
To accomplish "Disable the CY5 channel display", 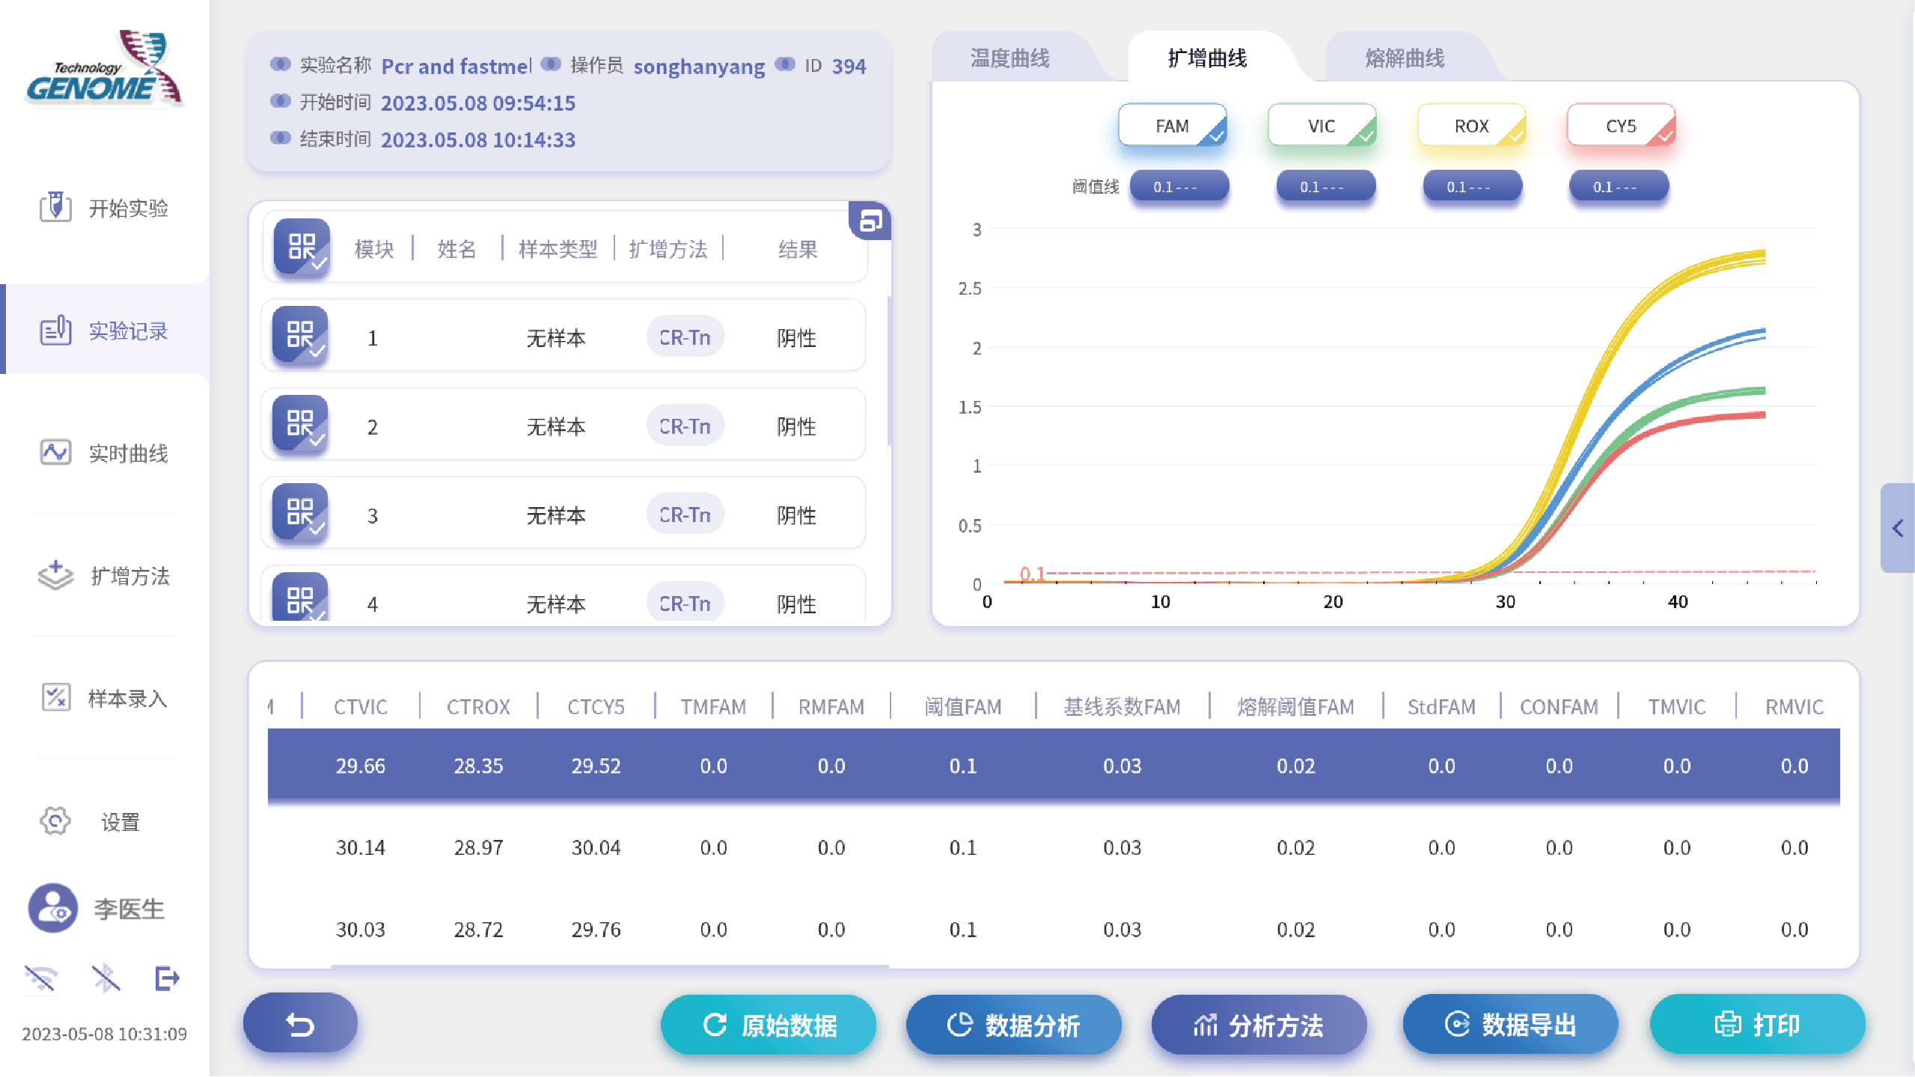I will (1621, 126).
